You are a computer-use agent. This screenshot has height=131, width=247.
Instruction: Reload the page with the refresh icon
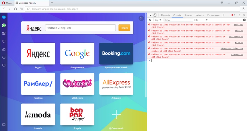pos(16,9)
